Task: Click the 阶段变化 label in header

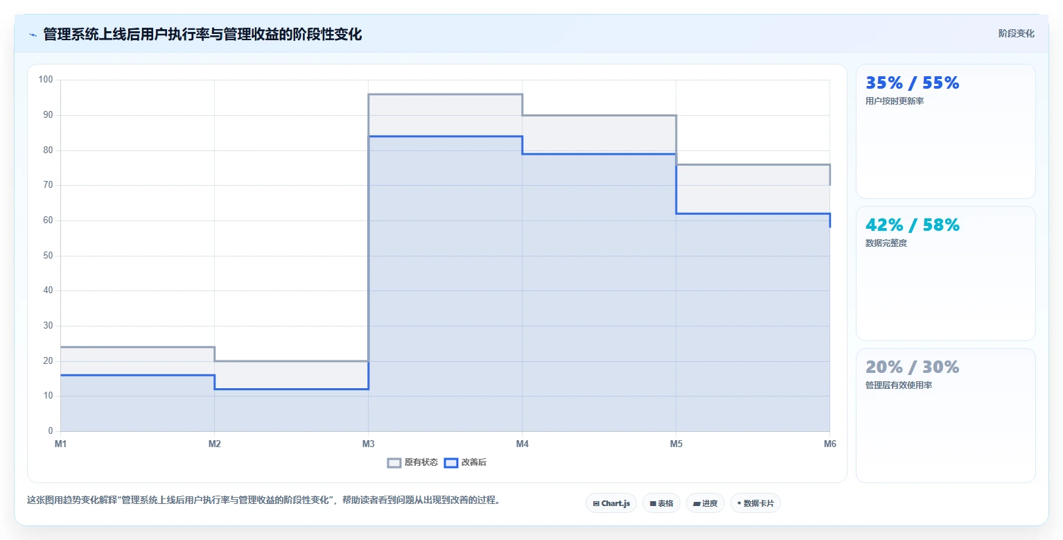Action: pyautogui.click(x=1016, y=33)
